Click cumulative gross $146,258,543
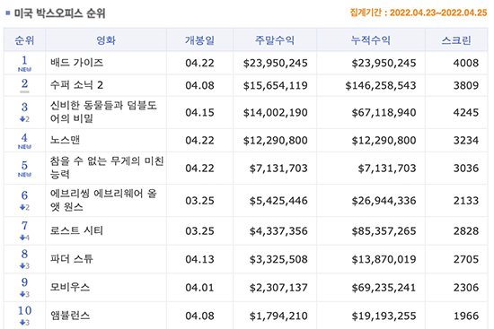Viewport: 494px width, 329px height. coord(381,85)
